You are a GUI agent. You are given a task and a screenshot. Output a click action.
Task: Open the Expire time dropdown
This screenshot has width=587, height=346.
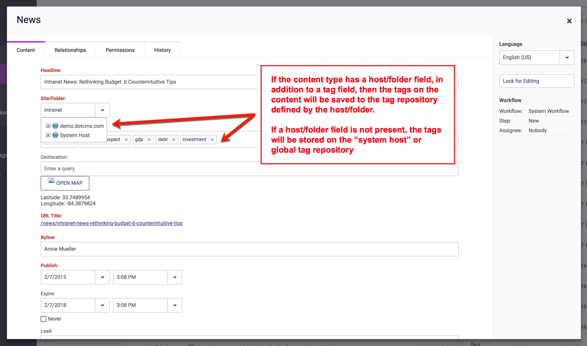(175, 305)
